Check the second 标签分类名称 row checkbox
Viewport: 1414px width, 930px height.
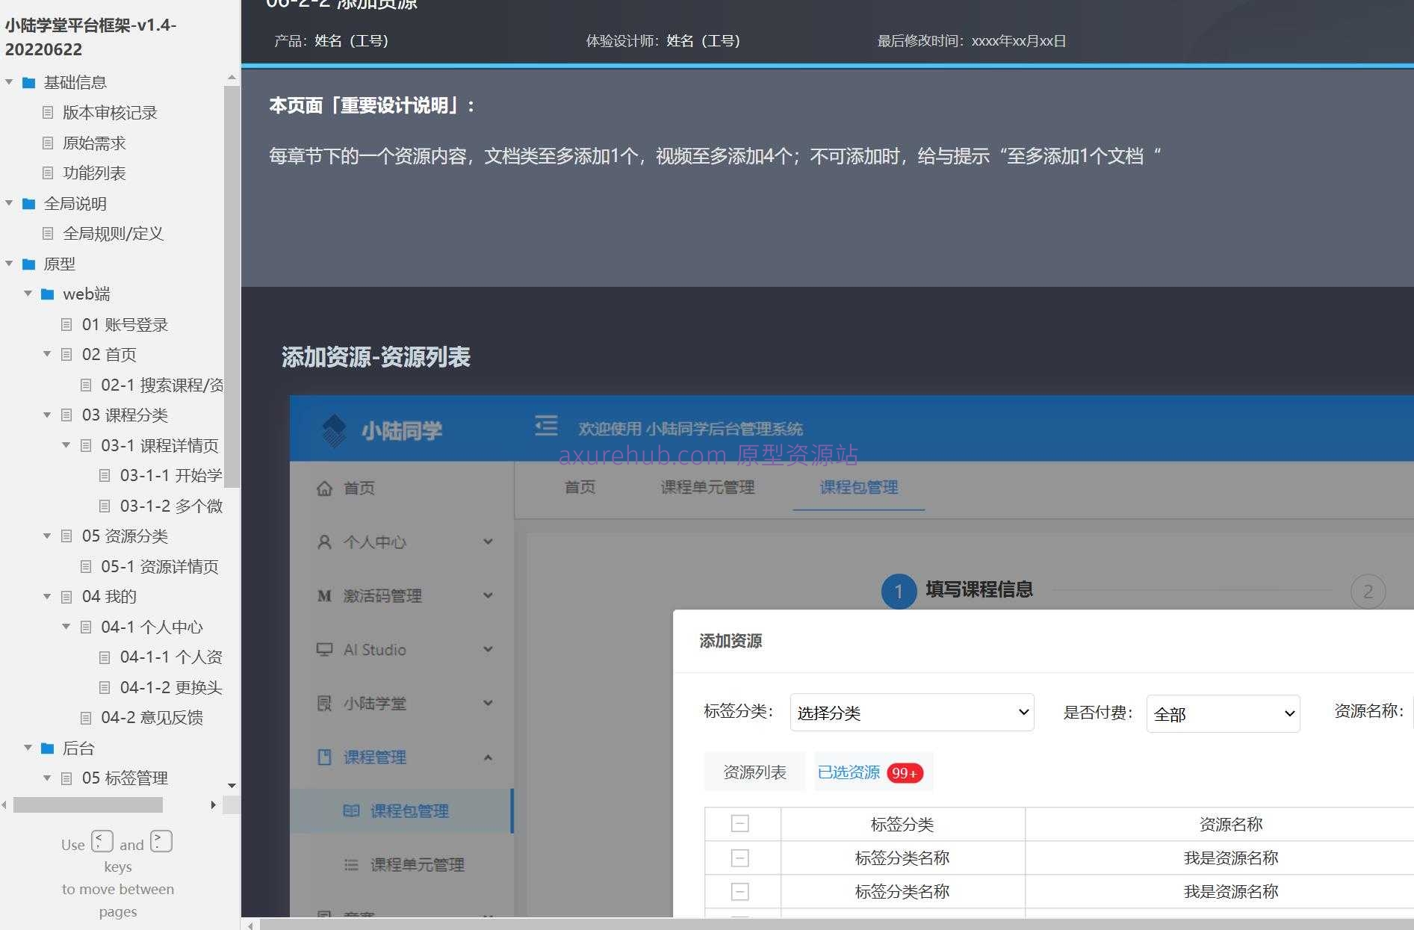click(740, 890)
